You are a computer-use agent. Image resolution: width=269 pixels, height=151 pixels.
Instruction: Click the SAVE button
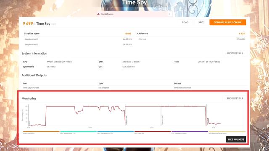click(x=201, y=22)
